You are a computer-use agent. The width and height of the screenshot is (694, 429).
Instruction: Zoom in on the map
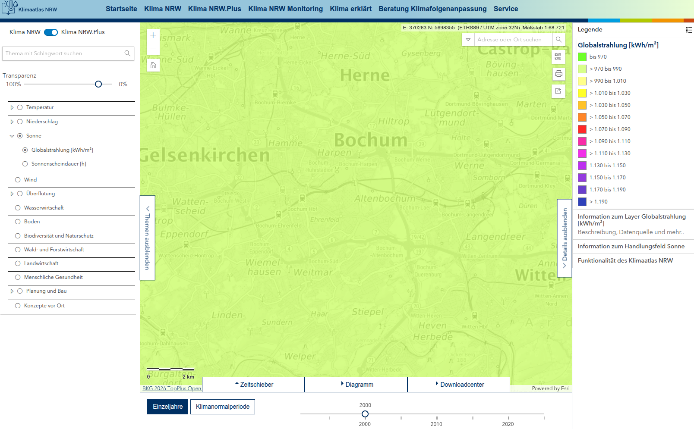point(153,35)
